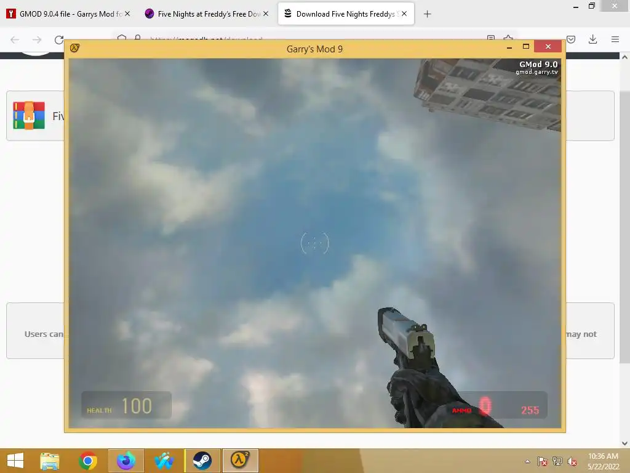Go forward in browser history
The height and width of the screenshot is (473, 630).
(37, 39)
